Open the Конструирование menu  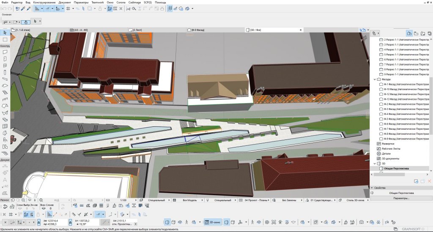coord(44,3)
